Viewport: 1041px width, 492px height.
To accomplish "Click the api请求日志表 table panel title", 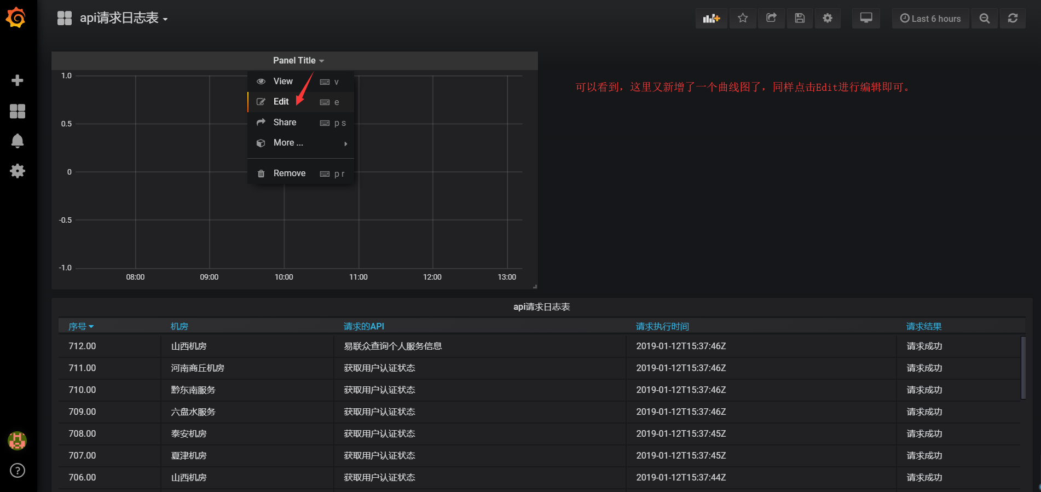I will pos(542,306).
